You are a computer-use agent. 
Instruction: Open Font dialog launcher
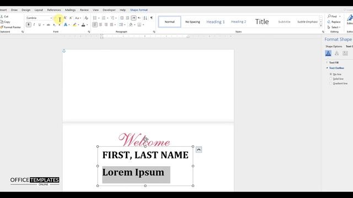(89, 32)
